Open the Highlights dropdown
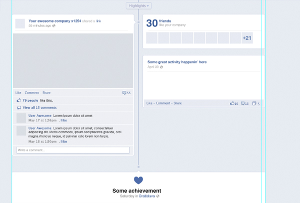 coord(138,5)
